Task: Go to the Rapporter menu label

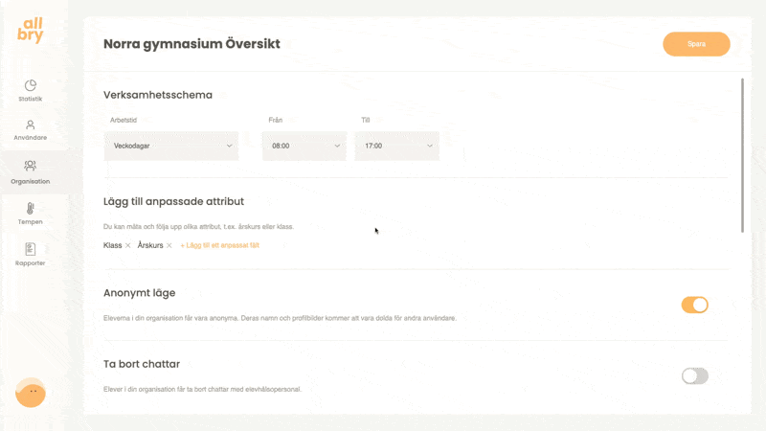Action: [x=31, y=262]
